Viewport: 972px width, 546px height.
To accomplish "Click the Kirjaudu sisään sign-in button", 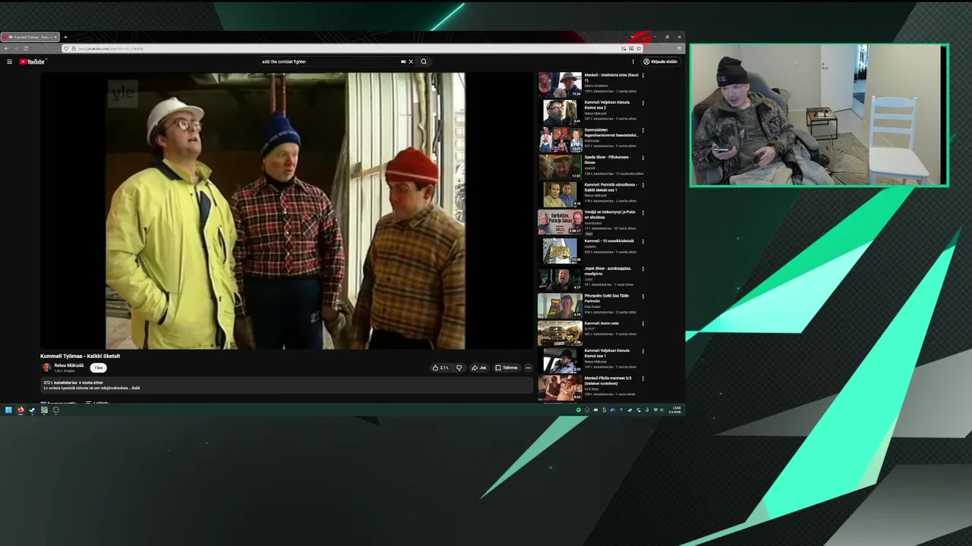I will coord(661,61).
